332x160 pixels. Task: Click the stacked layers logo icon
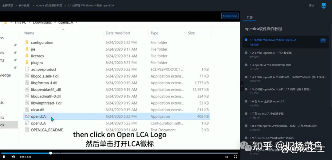pos(323,6)
